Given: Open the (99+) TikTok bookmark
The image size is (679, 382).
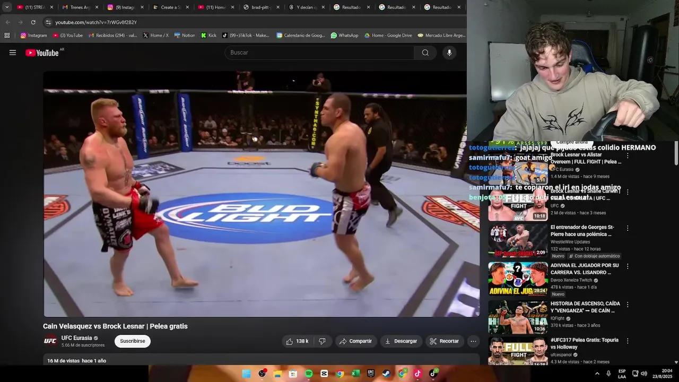Looking at the screenshot, I should click(x=246, y=36).
